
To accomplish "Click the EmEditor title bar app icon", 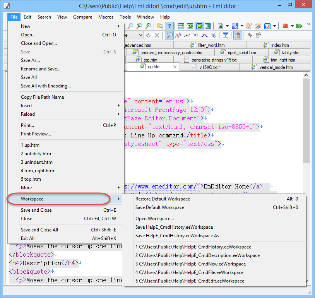I will [7, 6].
